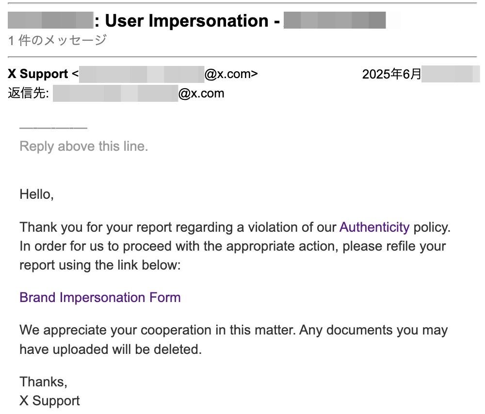Click the sender's @x.com email address
The height and width of the screenshot is (414, 485).
(231, 74)
